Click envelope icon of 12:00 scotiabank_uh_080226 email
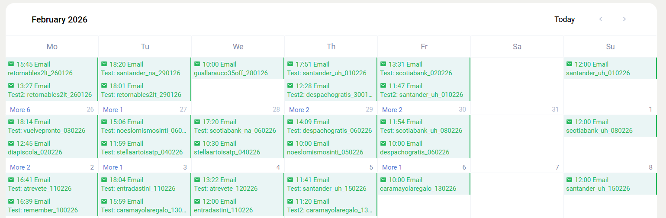 [x=569, y=122]
